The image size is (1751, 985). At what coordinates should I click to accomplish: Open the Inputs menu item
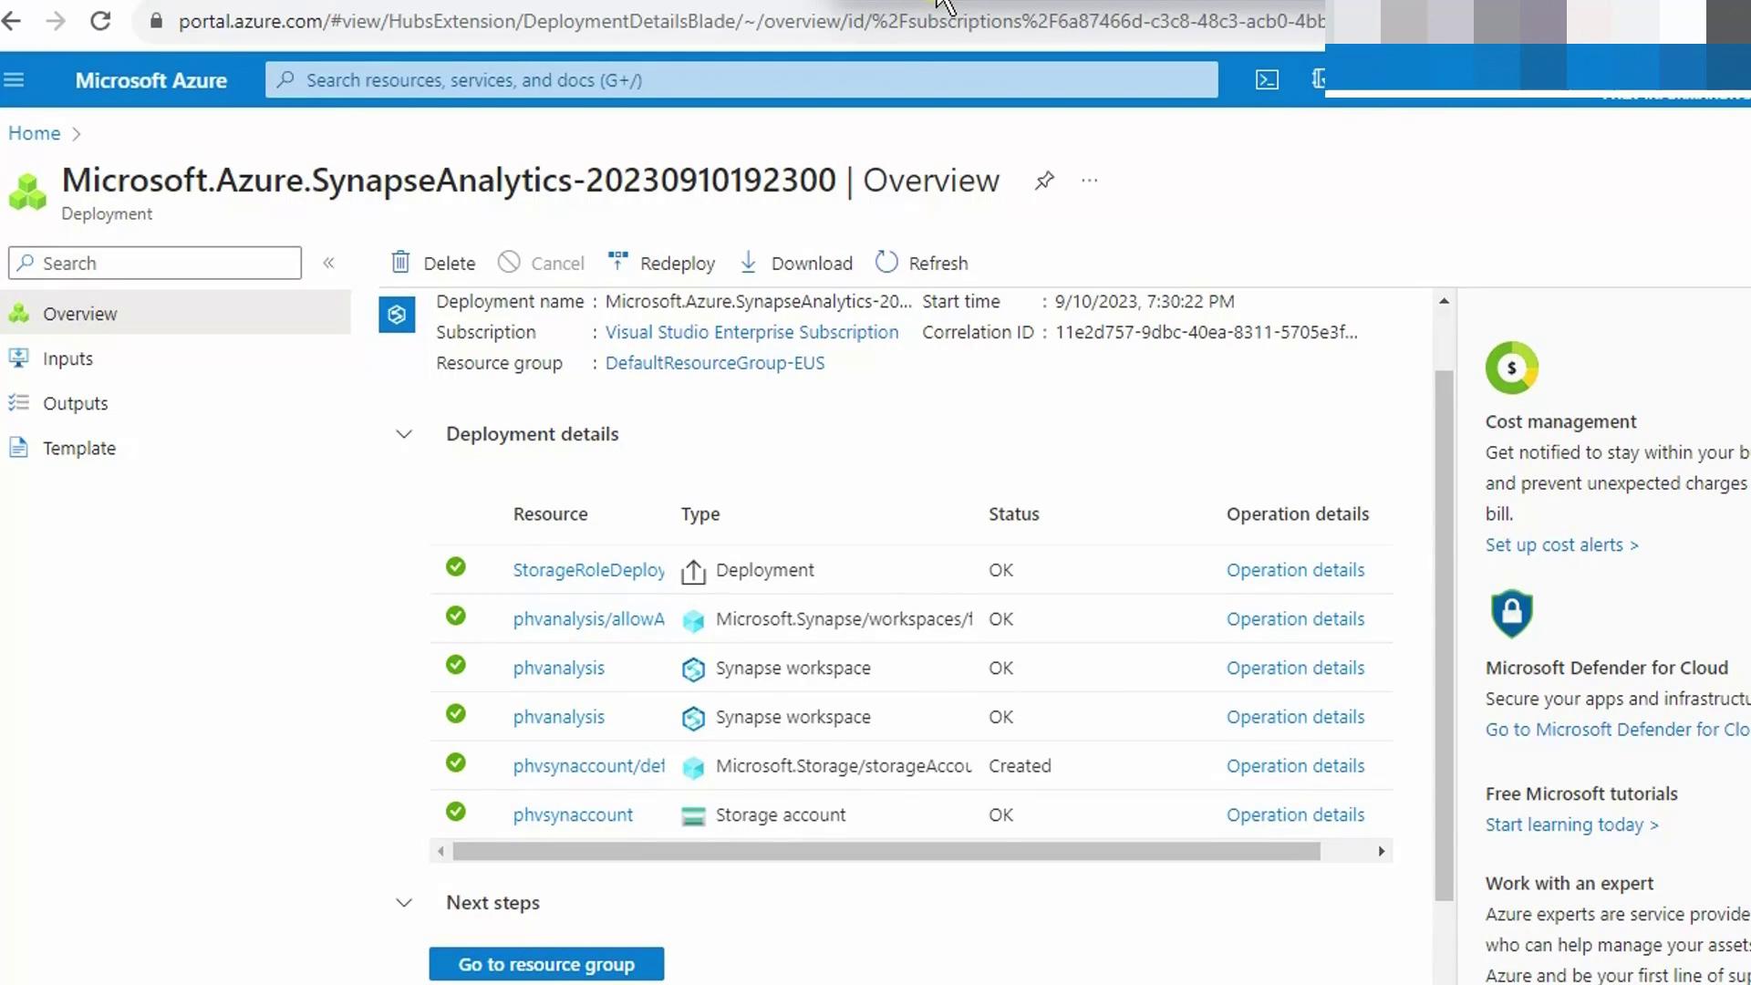[x=67, y=358]
